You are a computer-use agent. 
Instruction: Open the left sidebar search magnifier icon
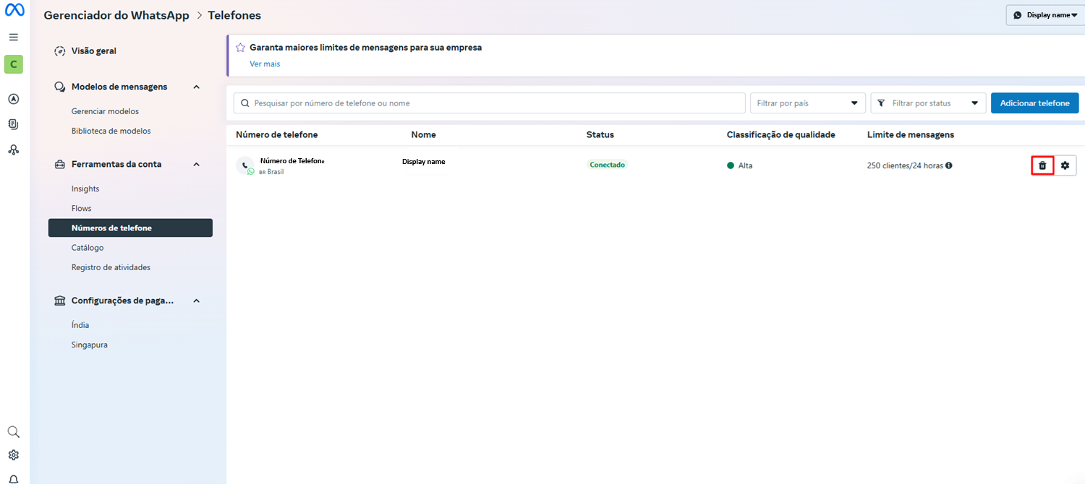(14, 432)
